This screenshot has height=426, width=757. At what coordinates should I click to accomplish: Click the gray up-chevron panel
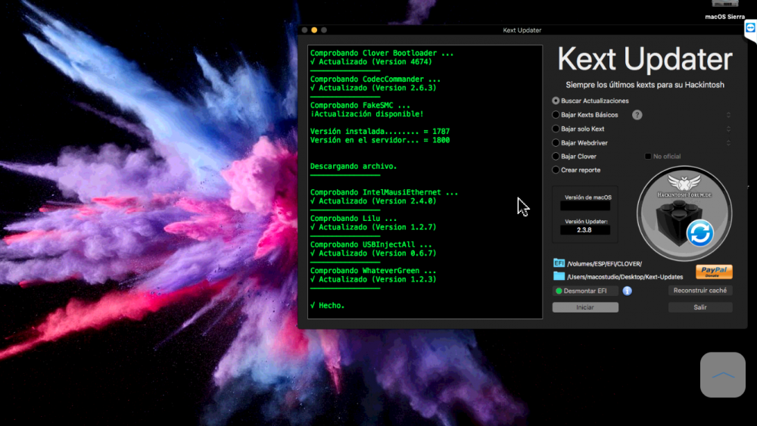click(x=723, y=375)
